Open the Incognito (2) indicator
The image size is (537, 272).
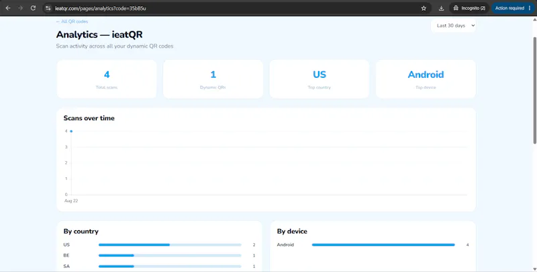point(469,8)
